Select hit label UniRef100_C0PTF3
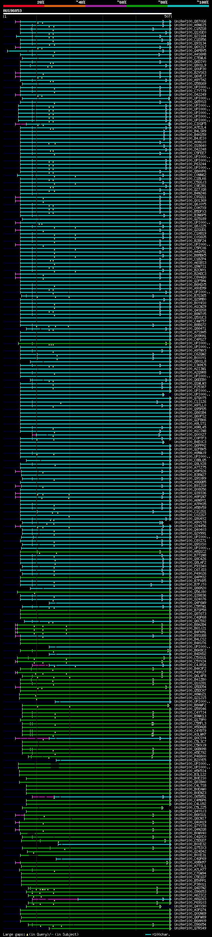 (x=190, y=438)
